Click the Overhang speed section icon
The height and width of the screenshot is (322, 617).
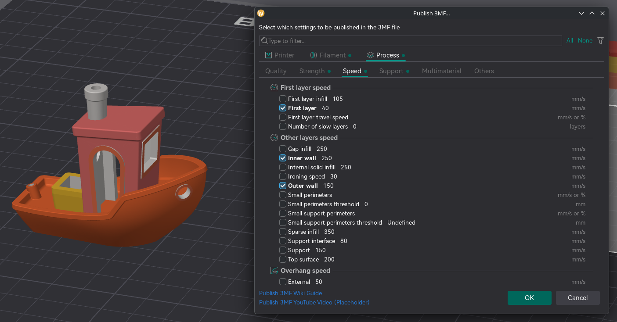[274, 271]
